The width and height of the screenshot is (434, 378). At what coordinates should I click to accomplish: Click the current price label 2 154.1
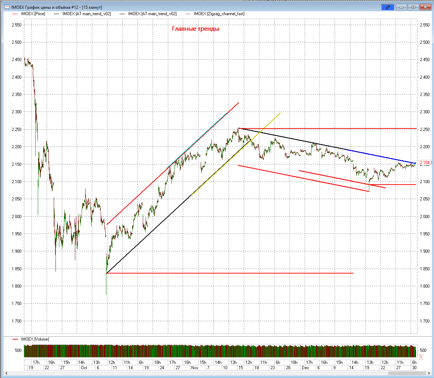pos(426,163)
